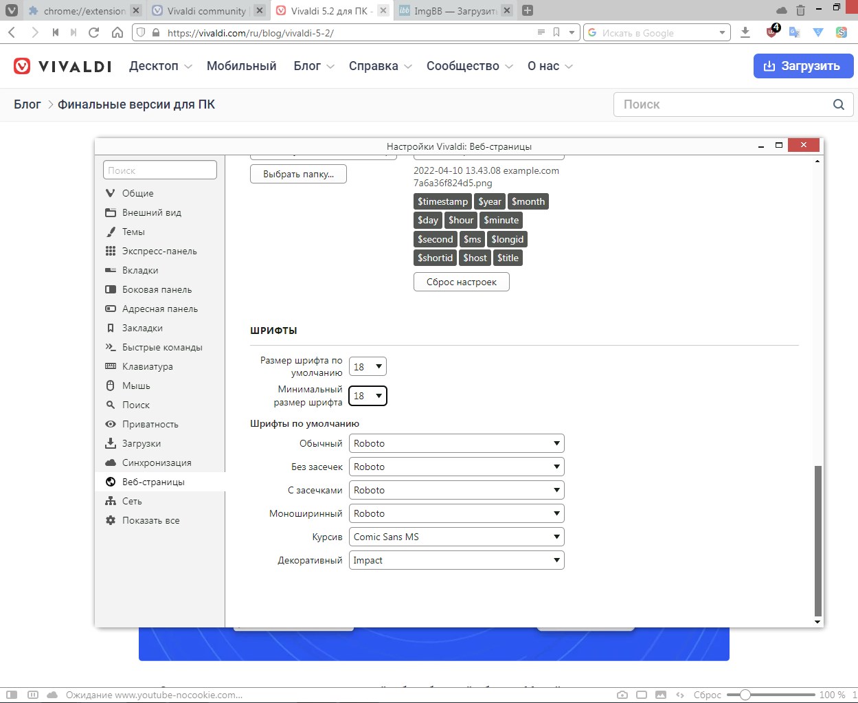Open the Downloads arrow icon in toolbar
The image size is (858, 703).
(745, 32)
